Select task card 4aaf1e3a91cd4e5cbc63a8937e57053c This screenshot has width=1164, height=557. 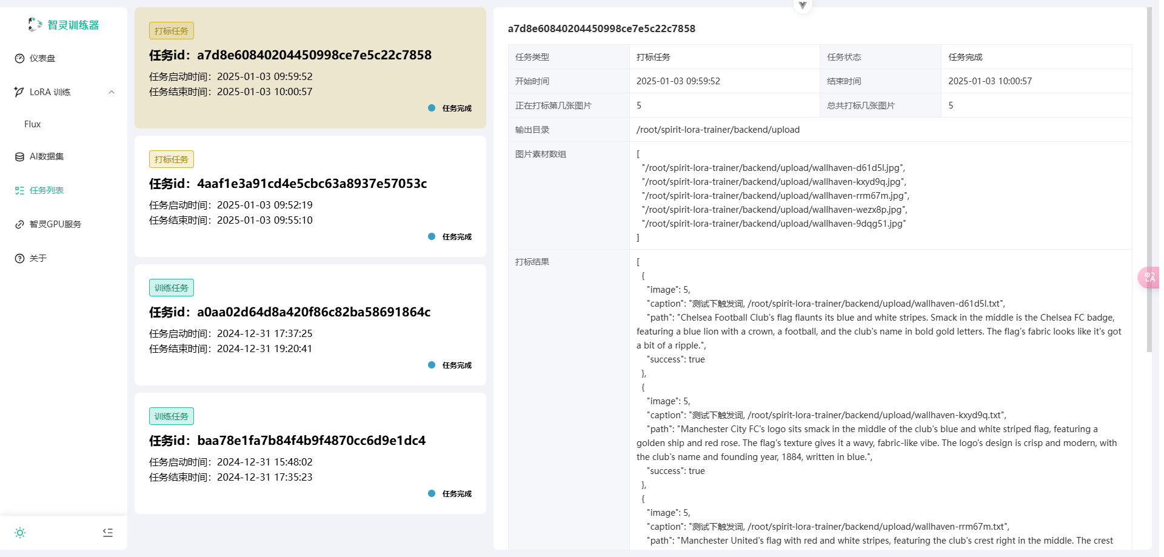click(310, 196)
